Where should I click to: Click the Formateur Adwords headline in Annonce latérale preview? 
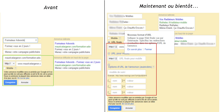pyautogui.click(x=65, y=43)
